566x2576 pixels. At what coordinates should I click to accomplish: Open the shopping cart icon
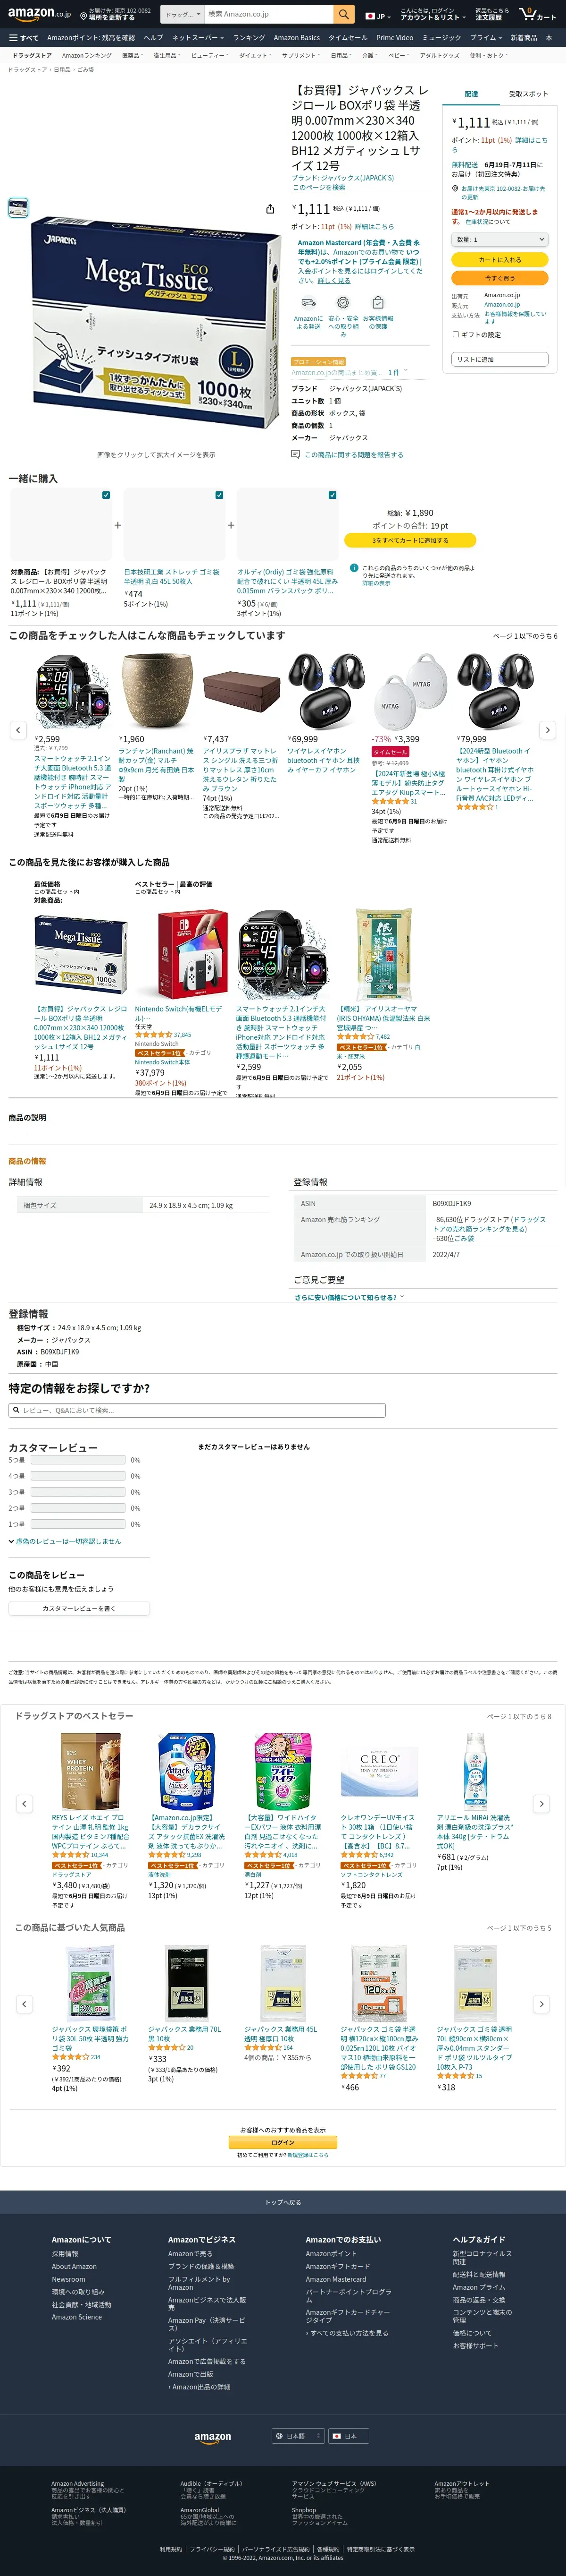pyautogui.click(x=538, y=14)
